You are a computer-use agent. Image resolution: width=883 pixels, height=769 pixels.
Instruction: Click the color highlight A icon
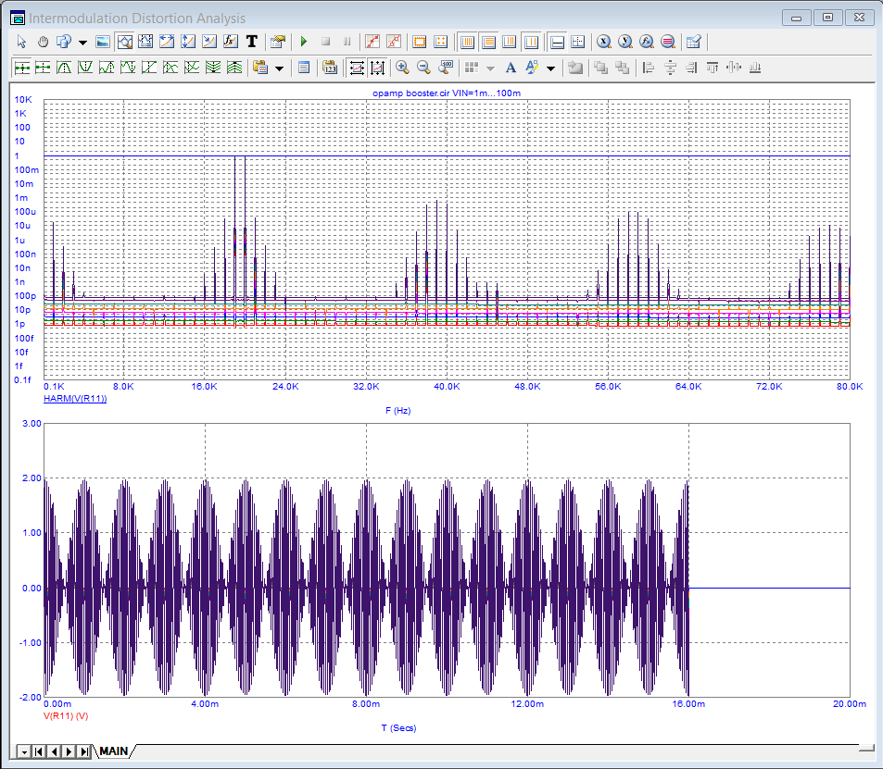pyautogui.click(x=532, y=68)
